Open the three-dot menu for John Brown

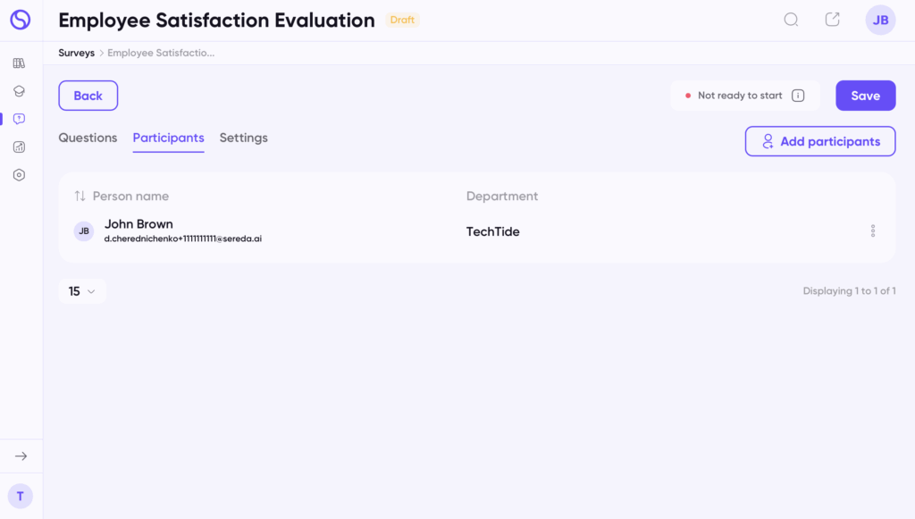pos(872,231)
